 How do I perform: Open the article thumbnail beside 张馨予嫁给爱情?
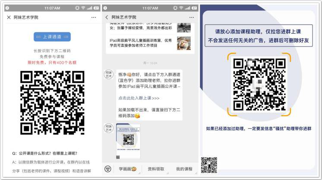184,28
